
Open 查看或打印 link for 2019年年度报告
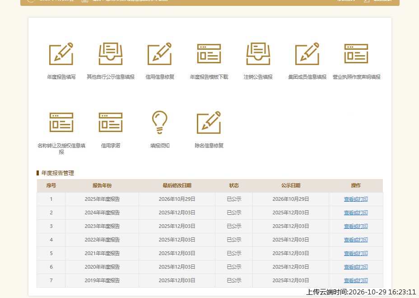(356, 281)
